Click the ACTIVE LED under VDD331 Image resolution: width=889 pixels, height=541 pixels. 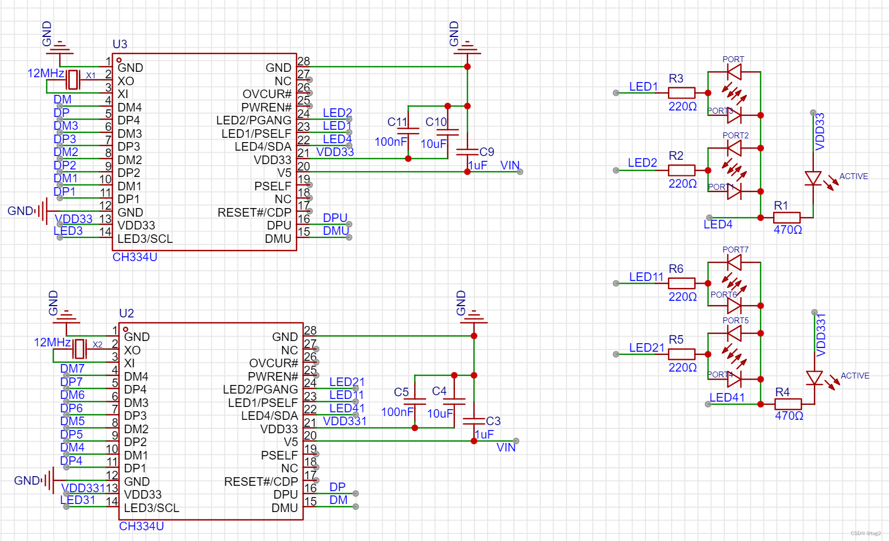pos(814,379)
